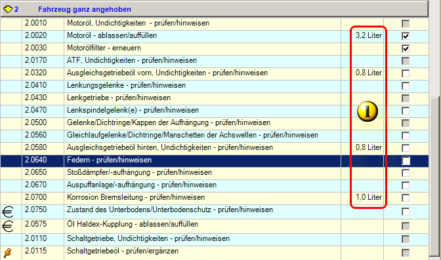Check the Auspuffanlage/-aufhängung checkbox
The width and height of the screenshot is (441, 260).
point(406,185)
